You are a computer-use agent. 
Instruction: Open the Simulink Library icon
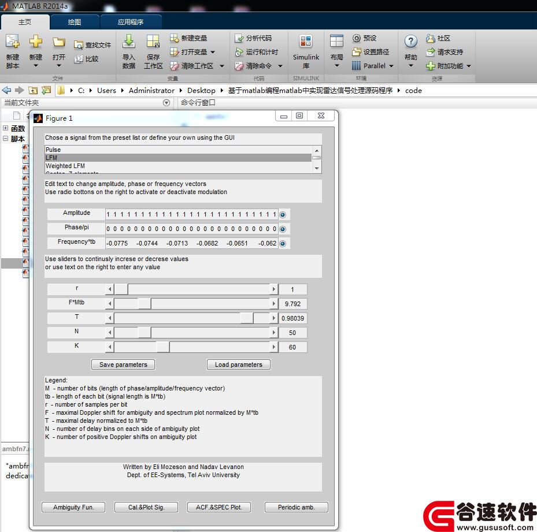click(x=305, y=42)
